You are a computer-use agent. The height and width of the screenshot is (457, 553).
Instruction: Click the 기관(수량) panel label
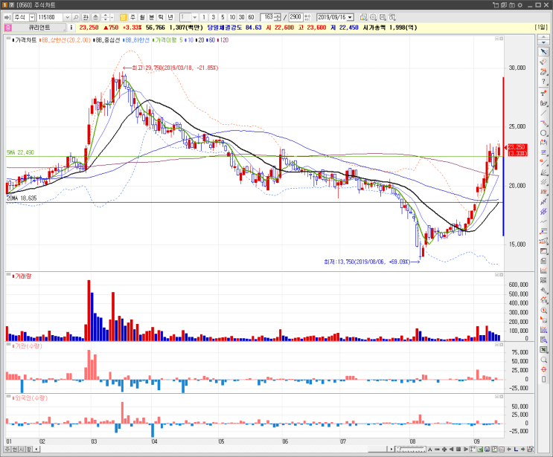pos(28,346)
